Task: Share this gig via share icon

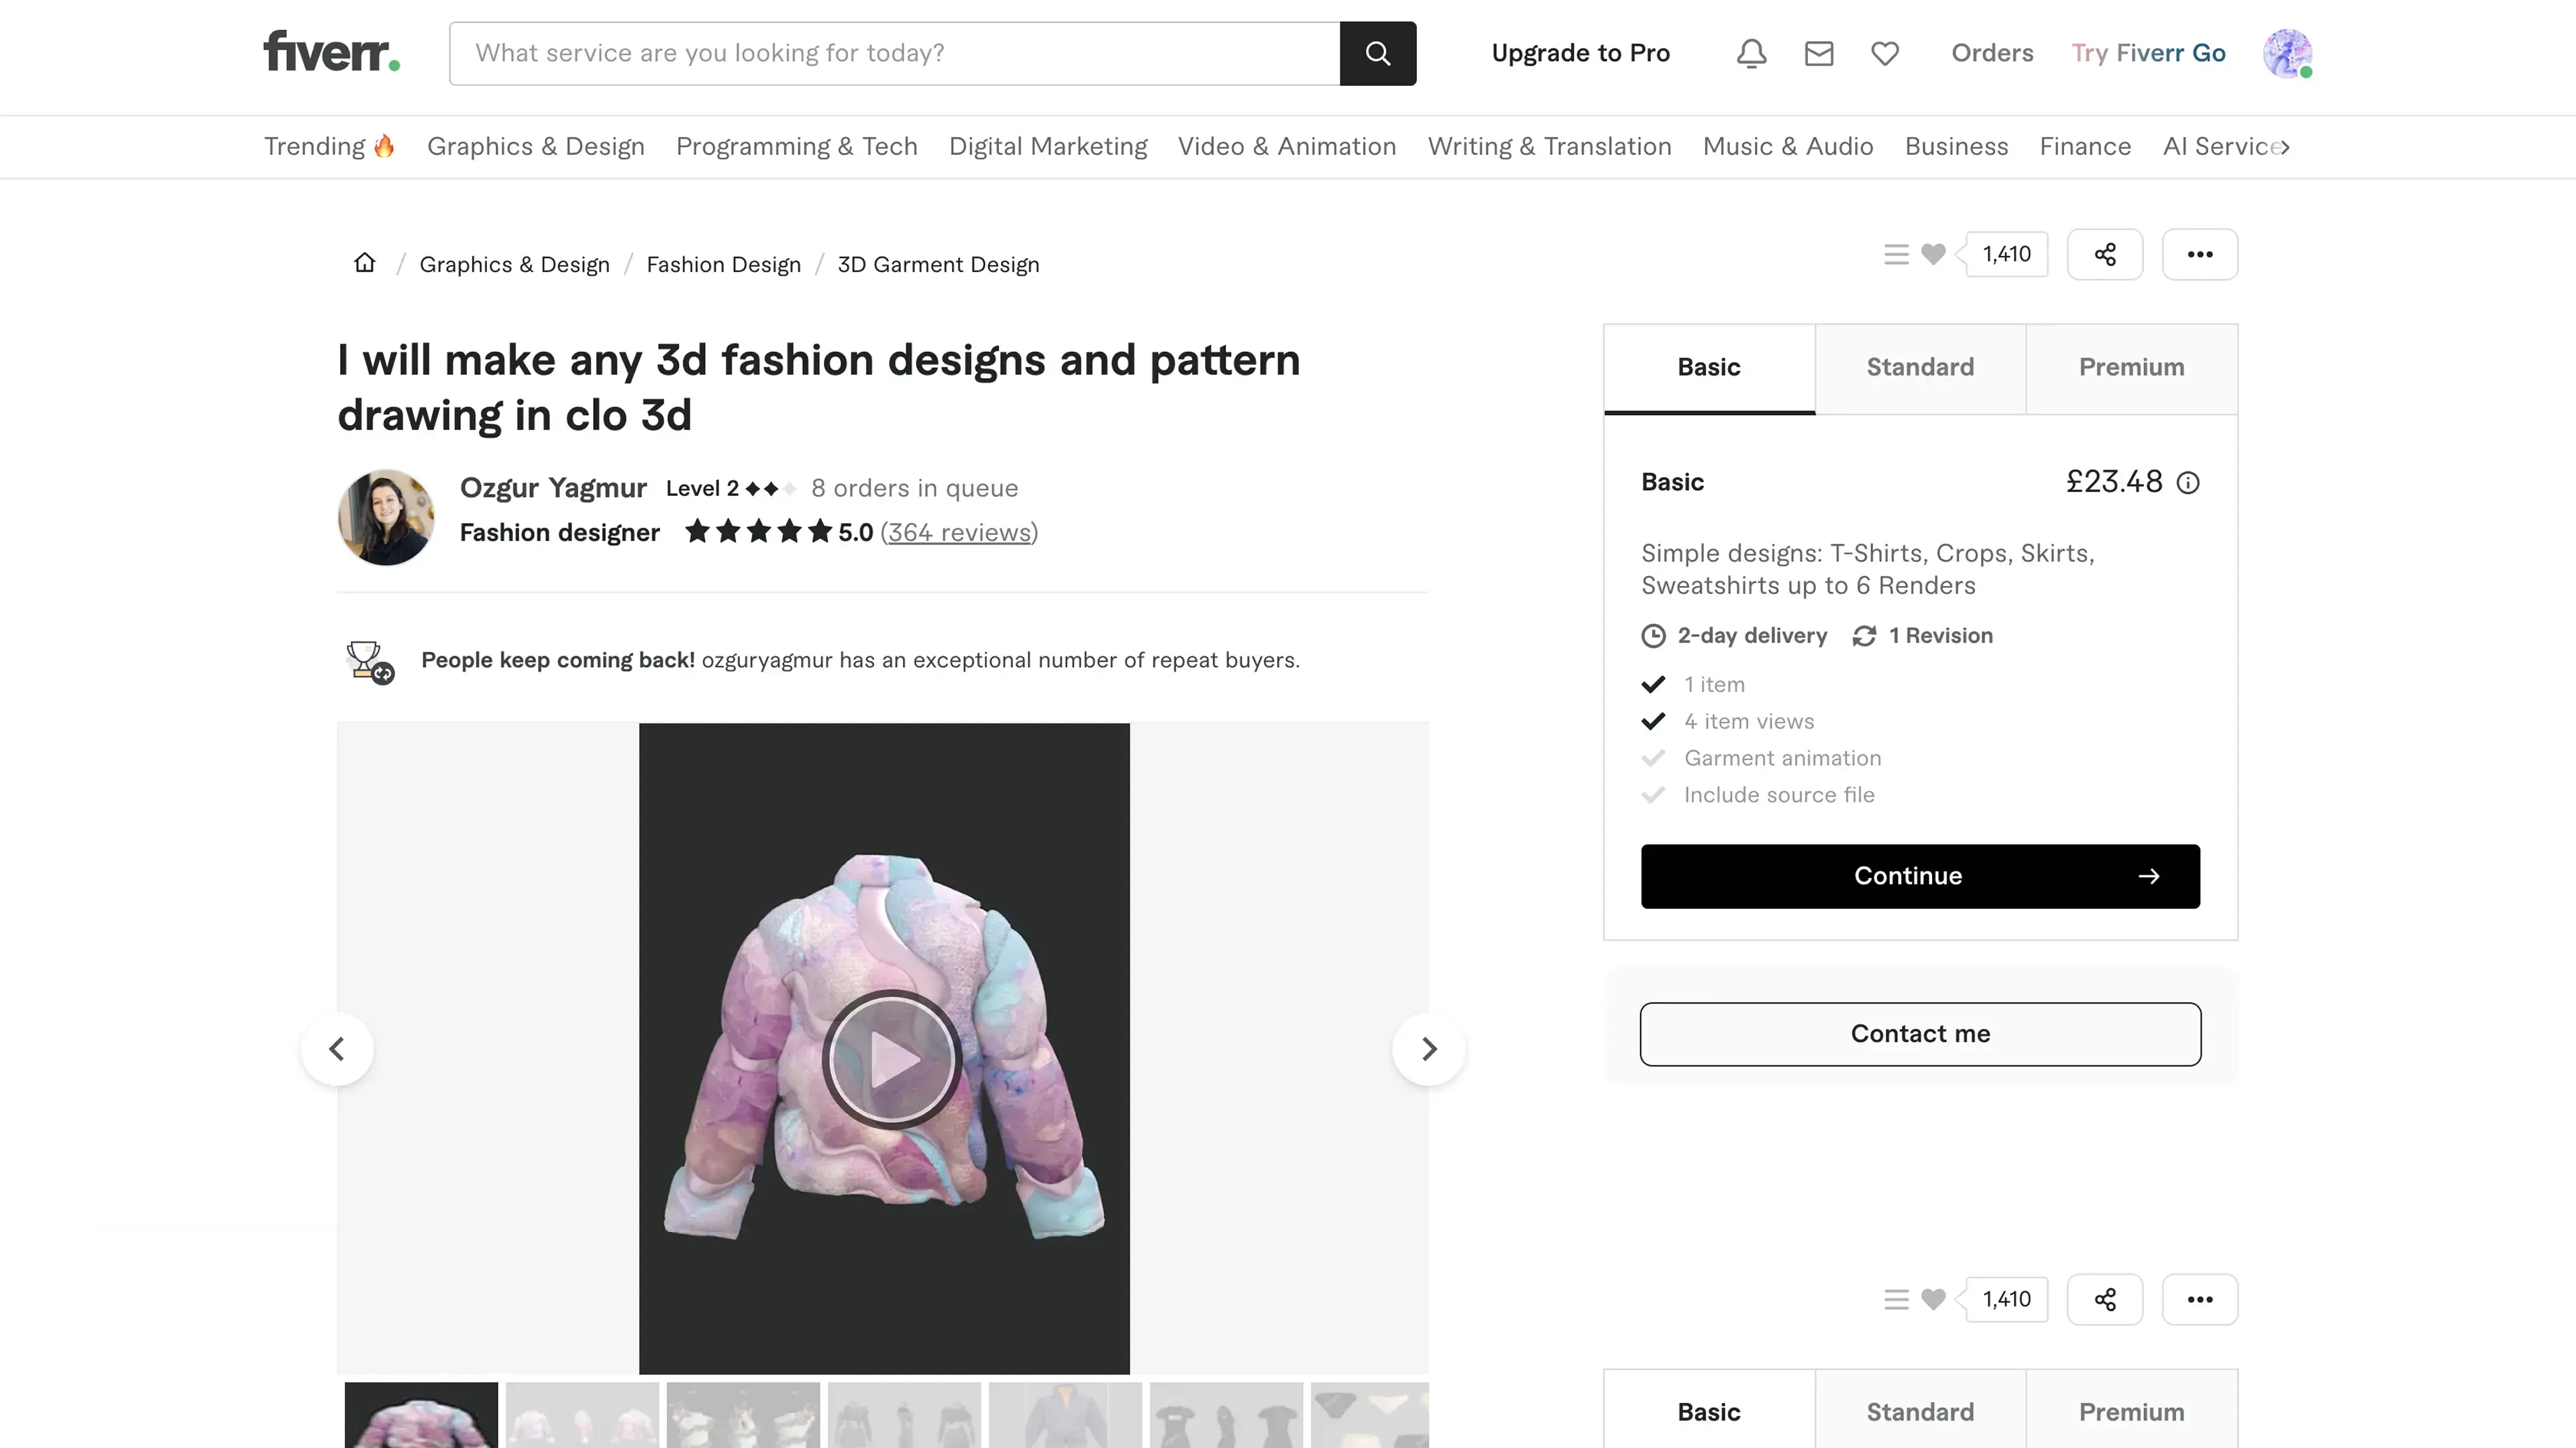Action: tap(2104, 254)
